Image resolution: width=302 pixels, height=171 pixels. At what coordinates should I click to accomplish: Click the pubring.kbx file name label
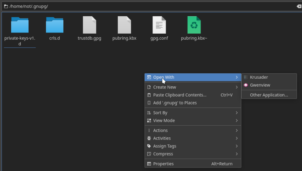pyautogui.click(x=125, y=38)
